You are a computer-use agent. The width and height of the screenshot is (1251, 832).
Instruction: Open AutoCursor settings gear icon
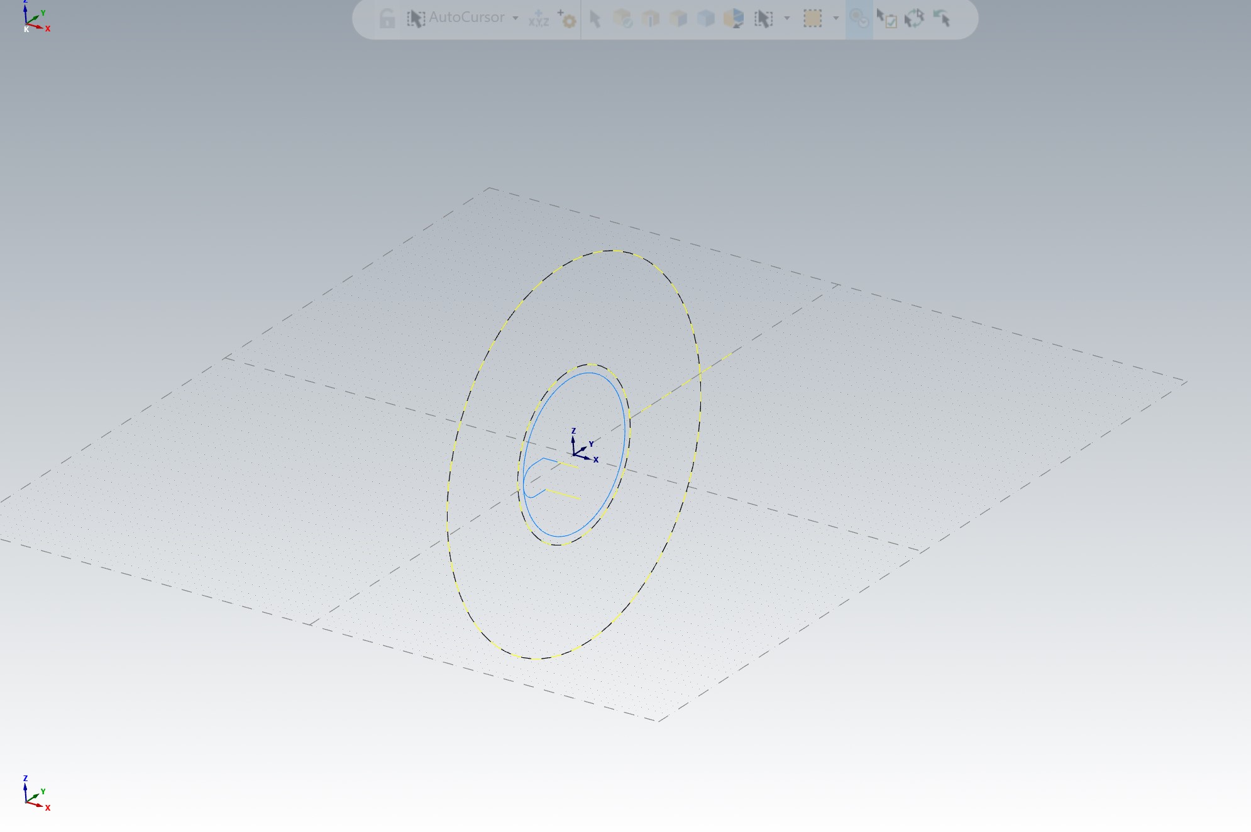click(567, 19)
